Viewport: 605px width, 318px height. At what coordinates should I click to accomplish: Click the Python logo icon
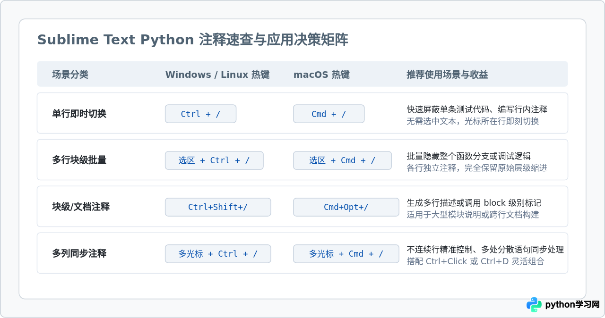(534, 305)
